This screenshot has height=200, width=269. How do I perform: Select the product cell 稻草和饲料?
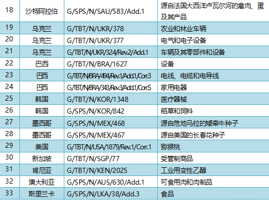click(x=213, y=110)
